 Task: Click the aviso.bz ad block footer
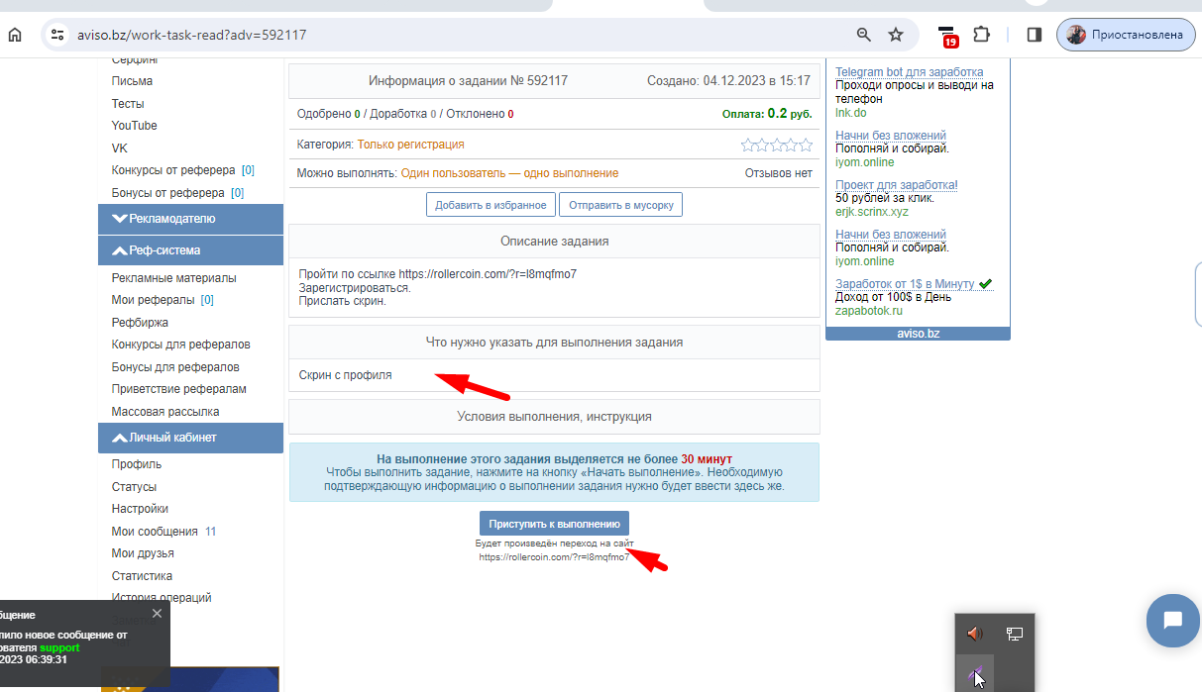click(918, 334)
